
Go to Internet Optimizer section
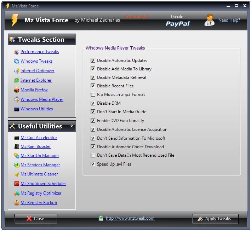coord(37,71)
